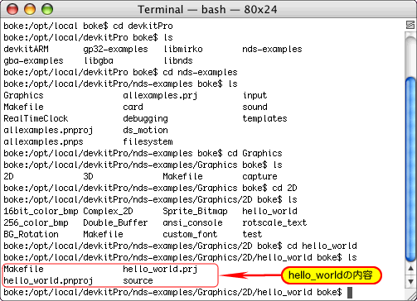
Task: Click the typed command cd devkitPro
Action: pyautogui.click(x=143, y=26)
